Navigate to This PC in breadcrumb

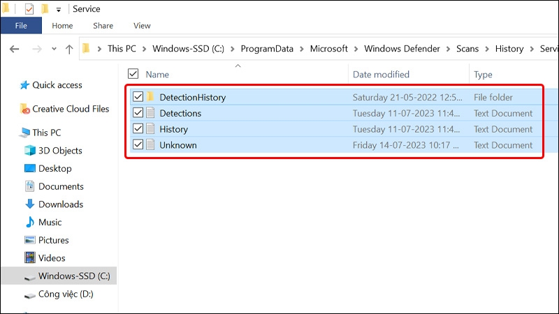pyautogui.click(x=122, y=49)
